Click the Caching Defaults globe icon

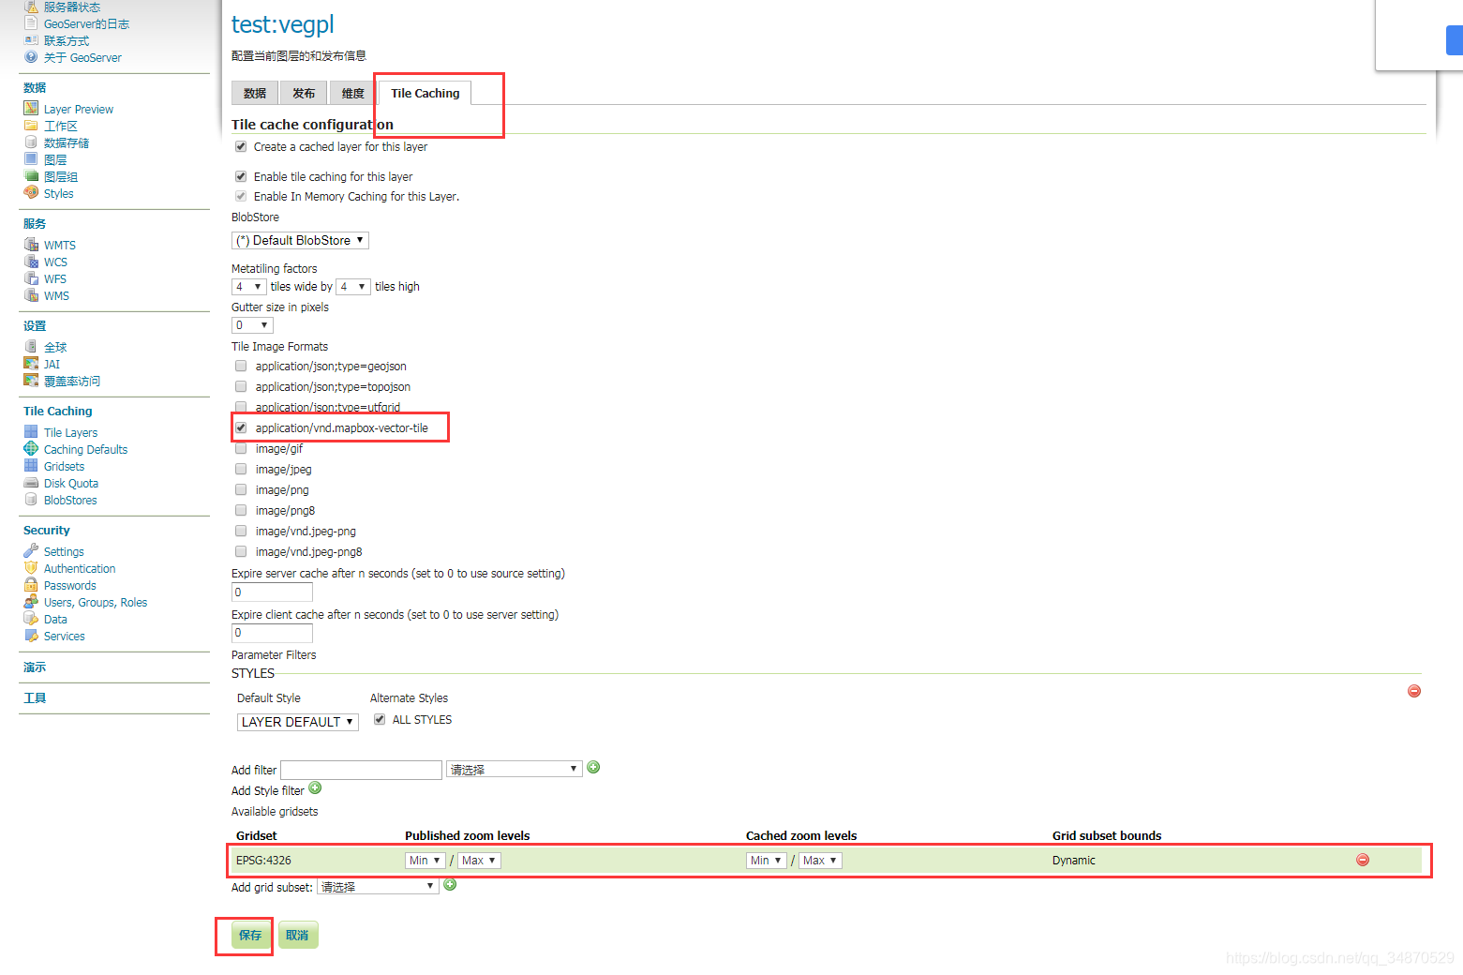(x=31, y=449)
